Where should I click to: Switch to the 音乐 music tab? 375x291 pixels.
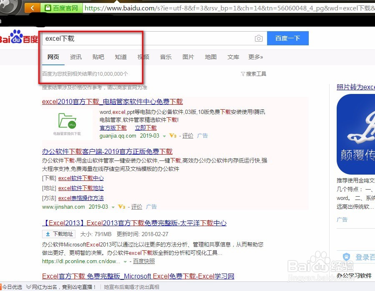[165, 57]
